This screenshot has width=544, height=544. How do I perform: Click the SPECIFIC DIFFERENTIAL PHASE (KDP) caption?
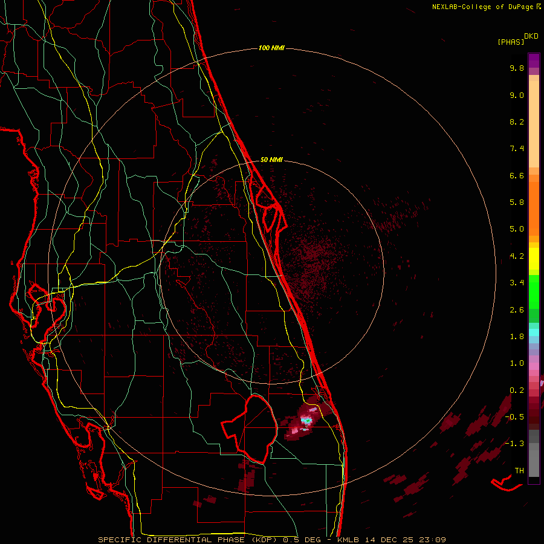pos(189,540)
